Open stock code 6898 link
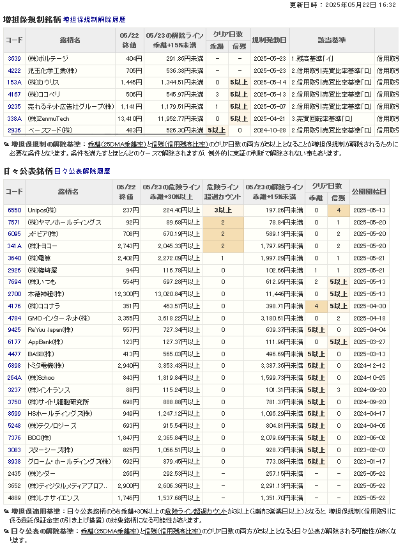405x550 pixels. click(x=14, y=366)
